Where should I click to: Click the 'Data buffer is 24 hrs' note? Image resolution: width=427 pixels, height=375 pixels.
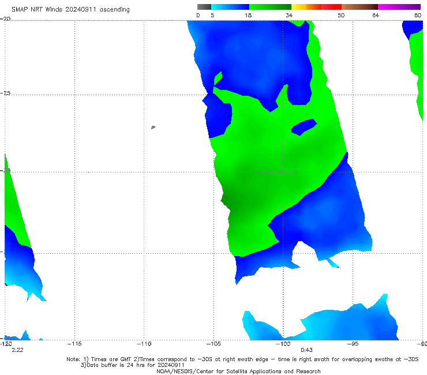133,365
